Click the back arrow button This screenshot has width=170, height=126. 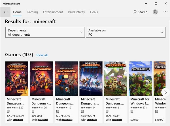click(5, 12)
